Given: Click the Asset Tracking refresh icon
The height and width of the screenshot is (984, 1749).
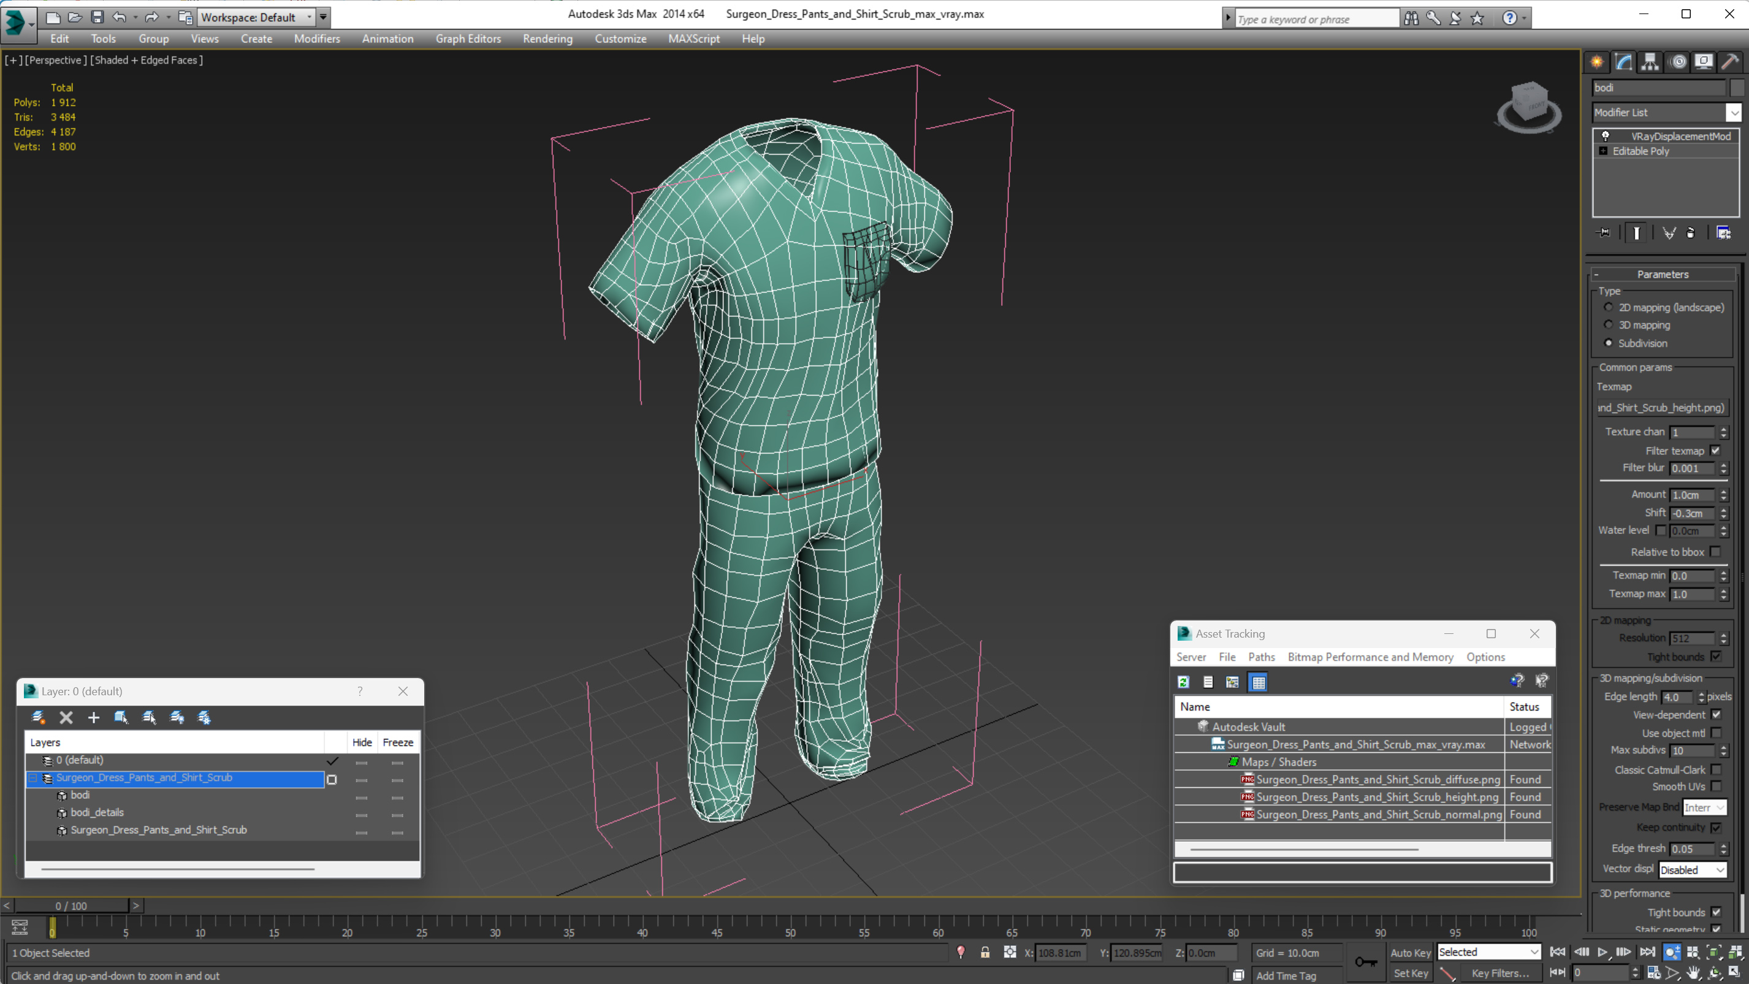Looking at the screenshot, I should pos(1183,681).
